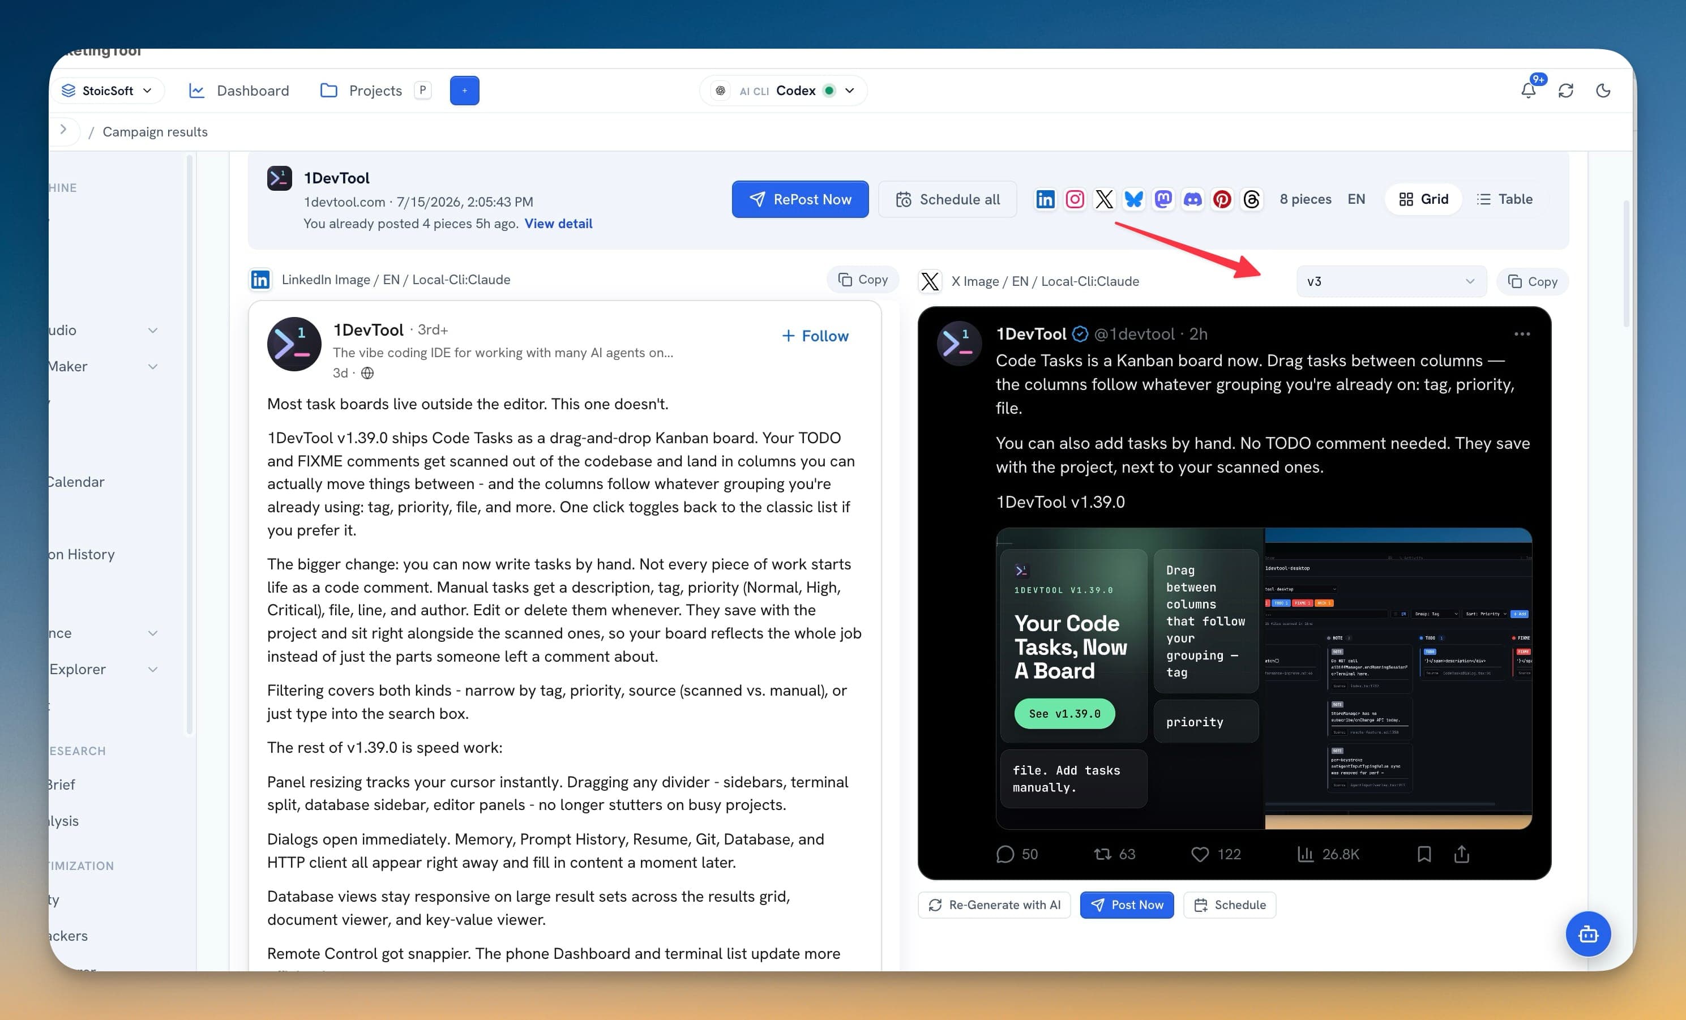Click the Schedule all button
1686x1020 pixels.
coord(947,199)
